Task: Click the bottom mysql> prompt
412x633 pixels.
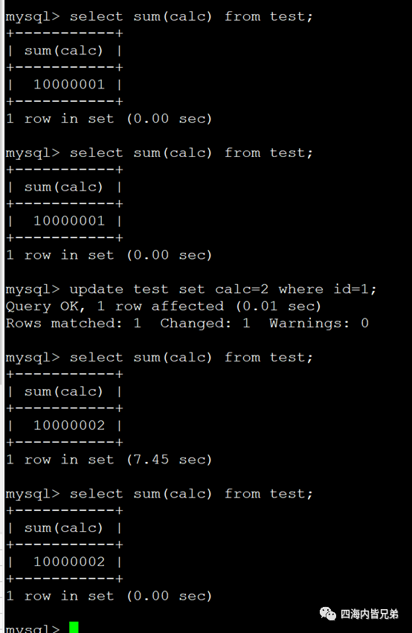Action: tap(32, 628)
